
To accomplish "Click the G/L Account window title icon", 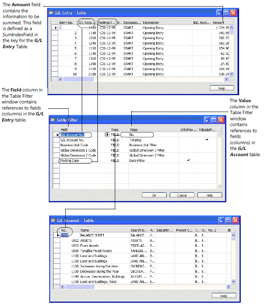I will (x=53, y=220).
